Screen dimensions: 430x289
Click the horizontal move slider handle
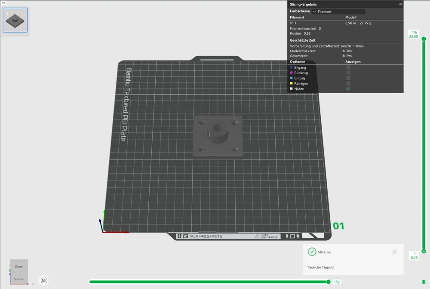[328, 282]
